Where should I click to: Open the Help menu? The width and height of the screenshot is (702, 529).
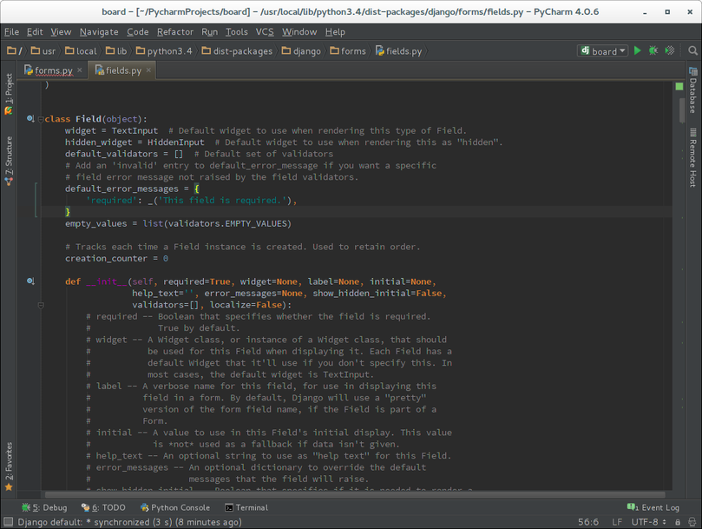(335, 32)
